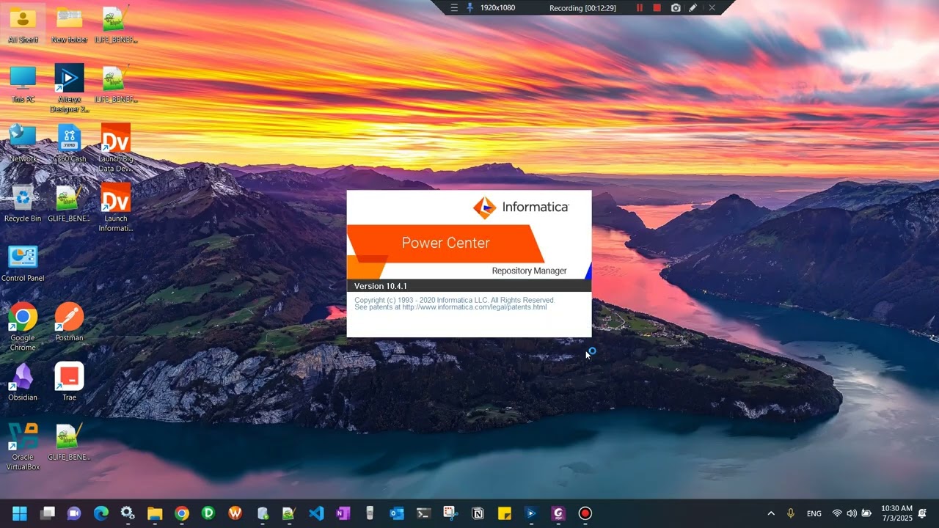Viewport: 939px width, 528px height.
Task: Open File Explorer from the taskbar
Action: tap(155, 513)
